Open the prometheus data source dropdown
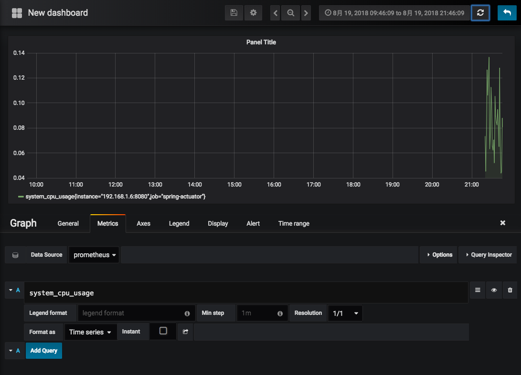 95,255
